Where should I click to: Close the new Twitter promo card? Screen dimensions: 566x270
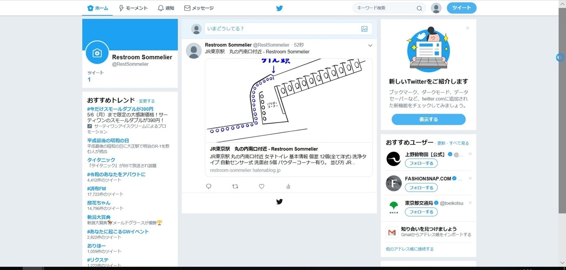click(467, 28)
